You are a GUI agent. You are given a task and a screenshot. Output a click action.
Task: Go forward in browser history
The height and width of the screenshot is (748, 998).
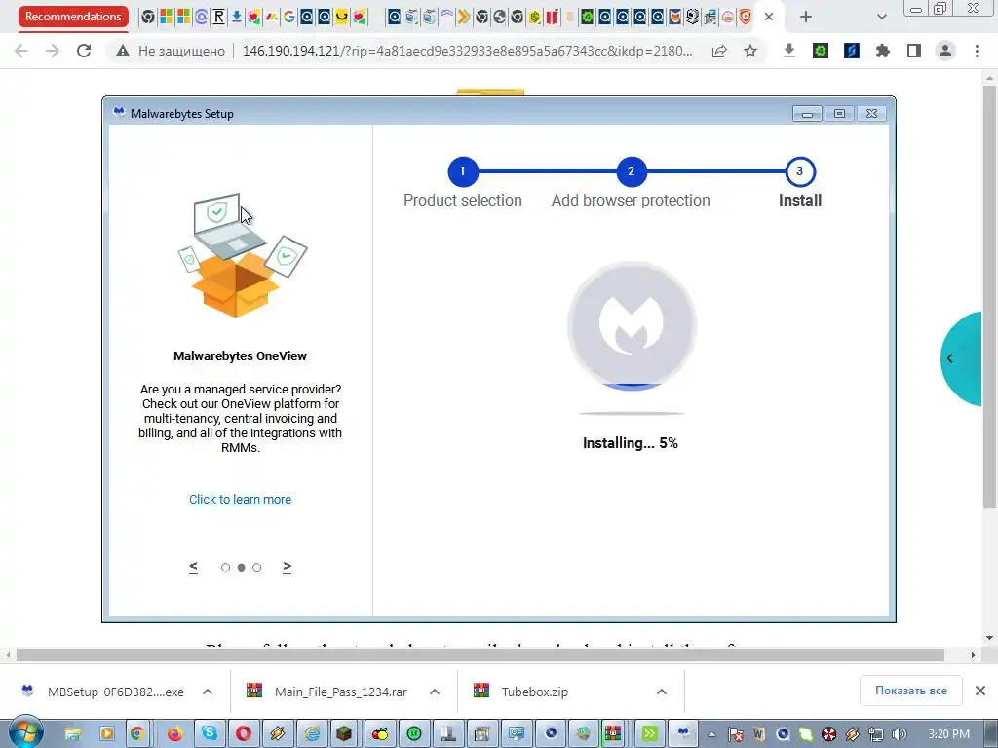(53, 51)
